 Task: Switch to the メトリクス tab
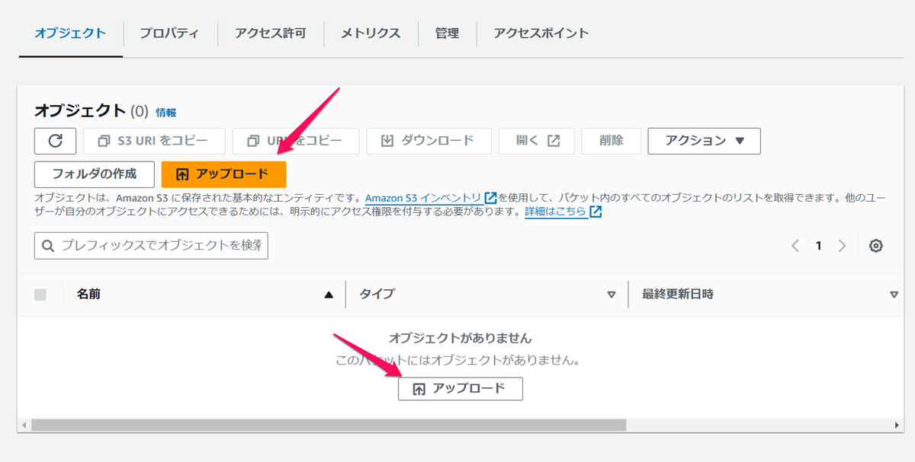371,33
